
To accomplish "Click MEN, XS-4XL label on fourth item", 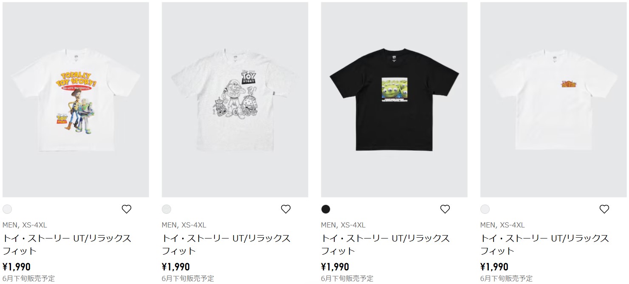I will coord(502,225).
